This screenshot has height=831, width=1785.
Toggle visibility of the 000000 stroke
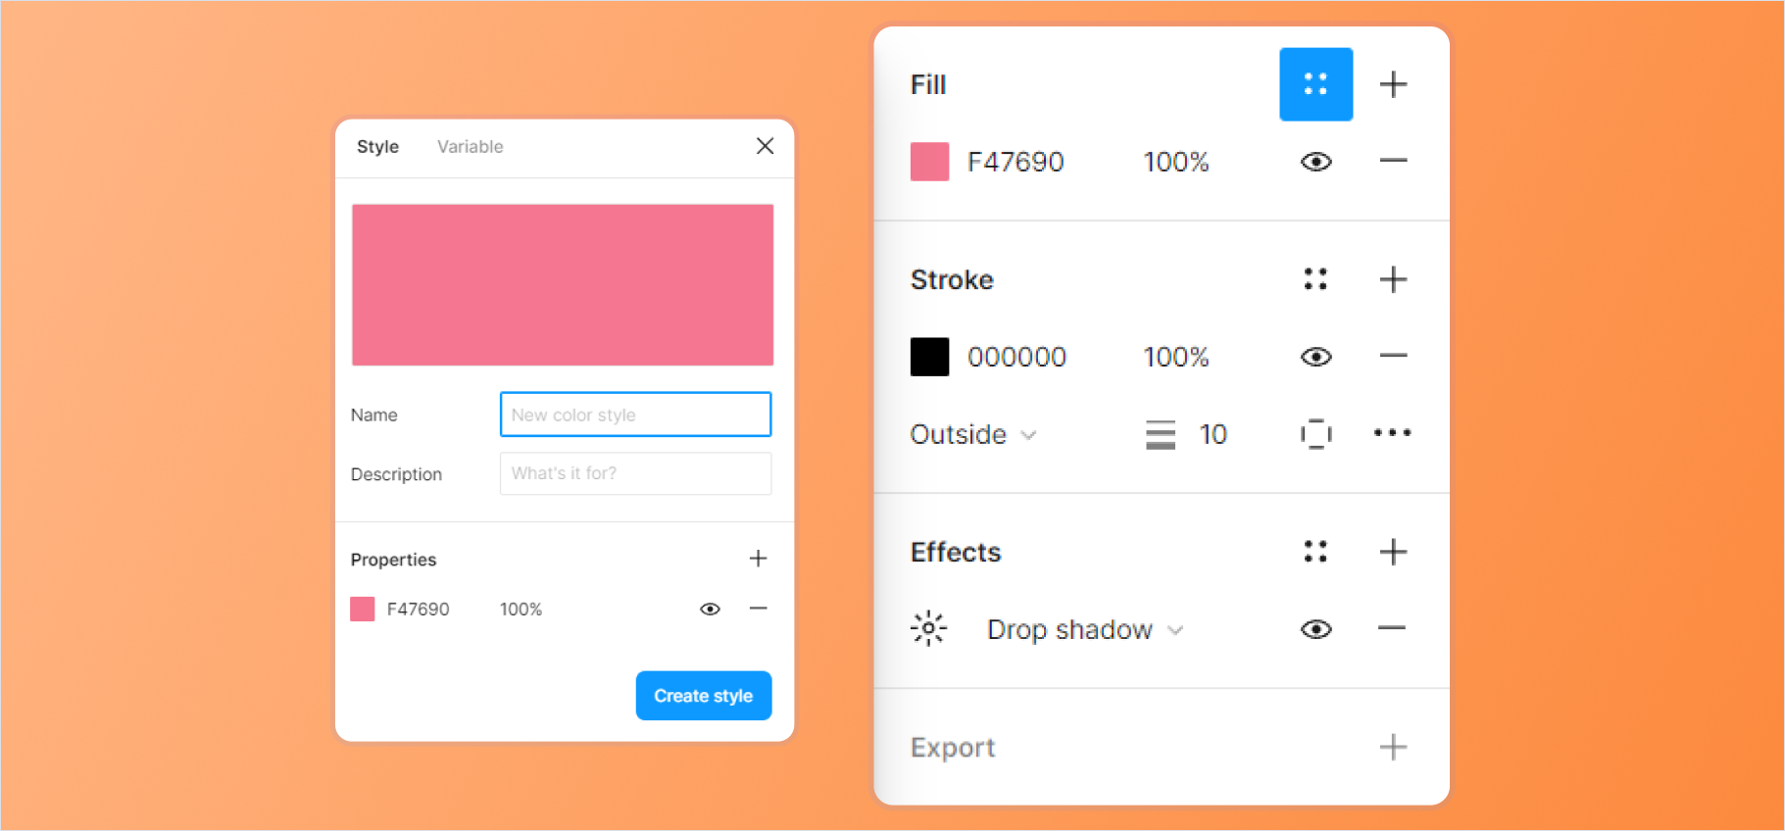[1315, 357]
